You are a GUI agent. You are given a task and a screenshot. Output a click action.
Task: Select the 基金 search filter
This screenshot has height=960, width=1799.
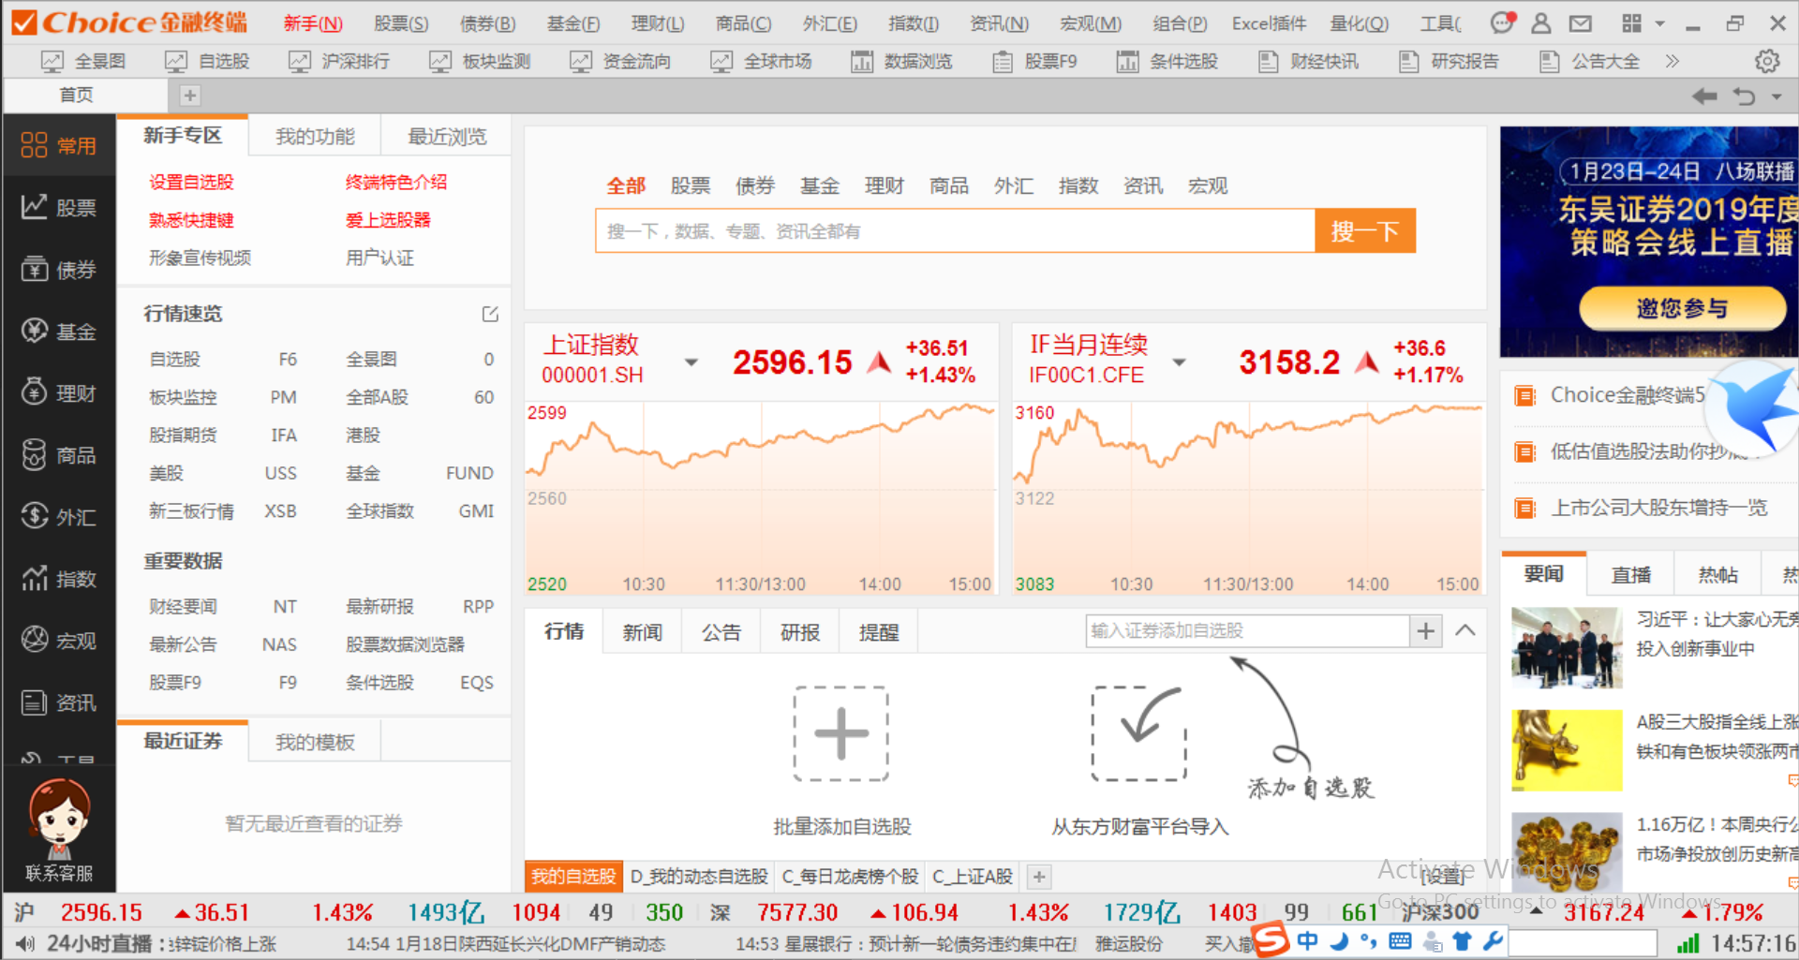point(819,185)
